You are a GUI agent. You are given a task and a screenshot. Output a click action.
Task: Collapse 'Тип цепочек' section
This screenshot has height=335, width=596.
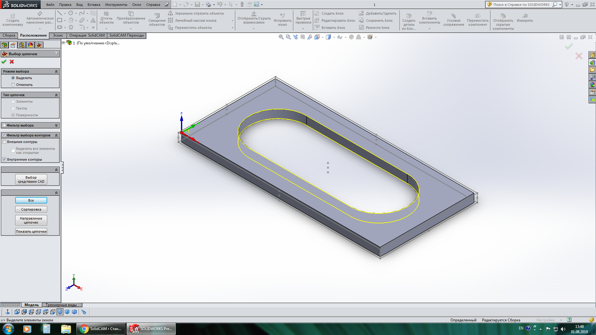56,95
